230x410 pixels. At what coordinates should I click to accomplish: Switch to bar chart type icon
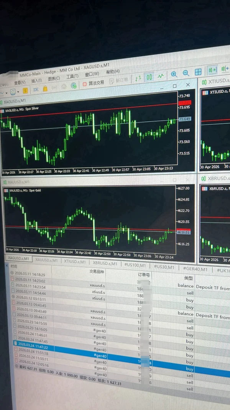click(x=138, y=78)
